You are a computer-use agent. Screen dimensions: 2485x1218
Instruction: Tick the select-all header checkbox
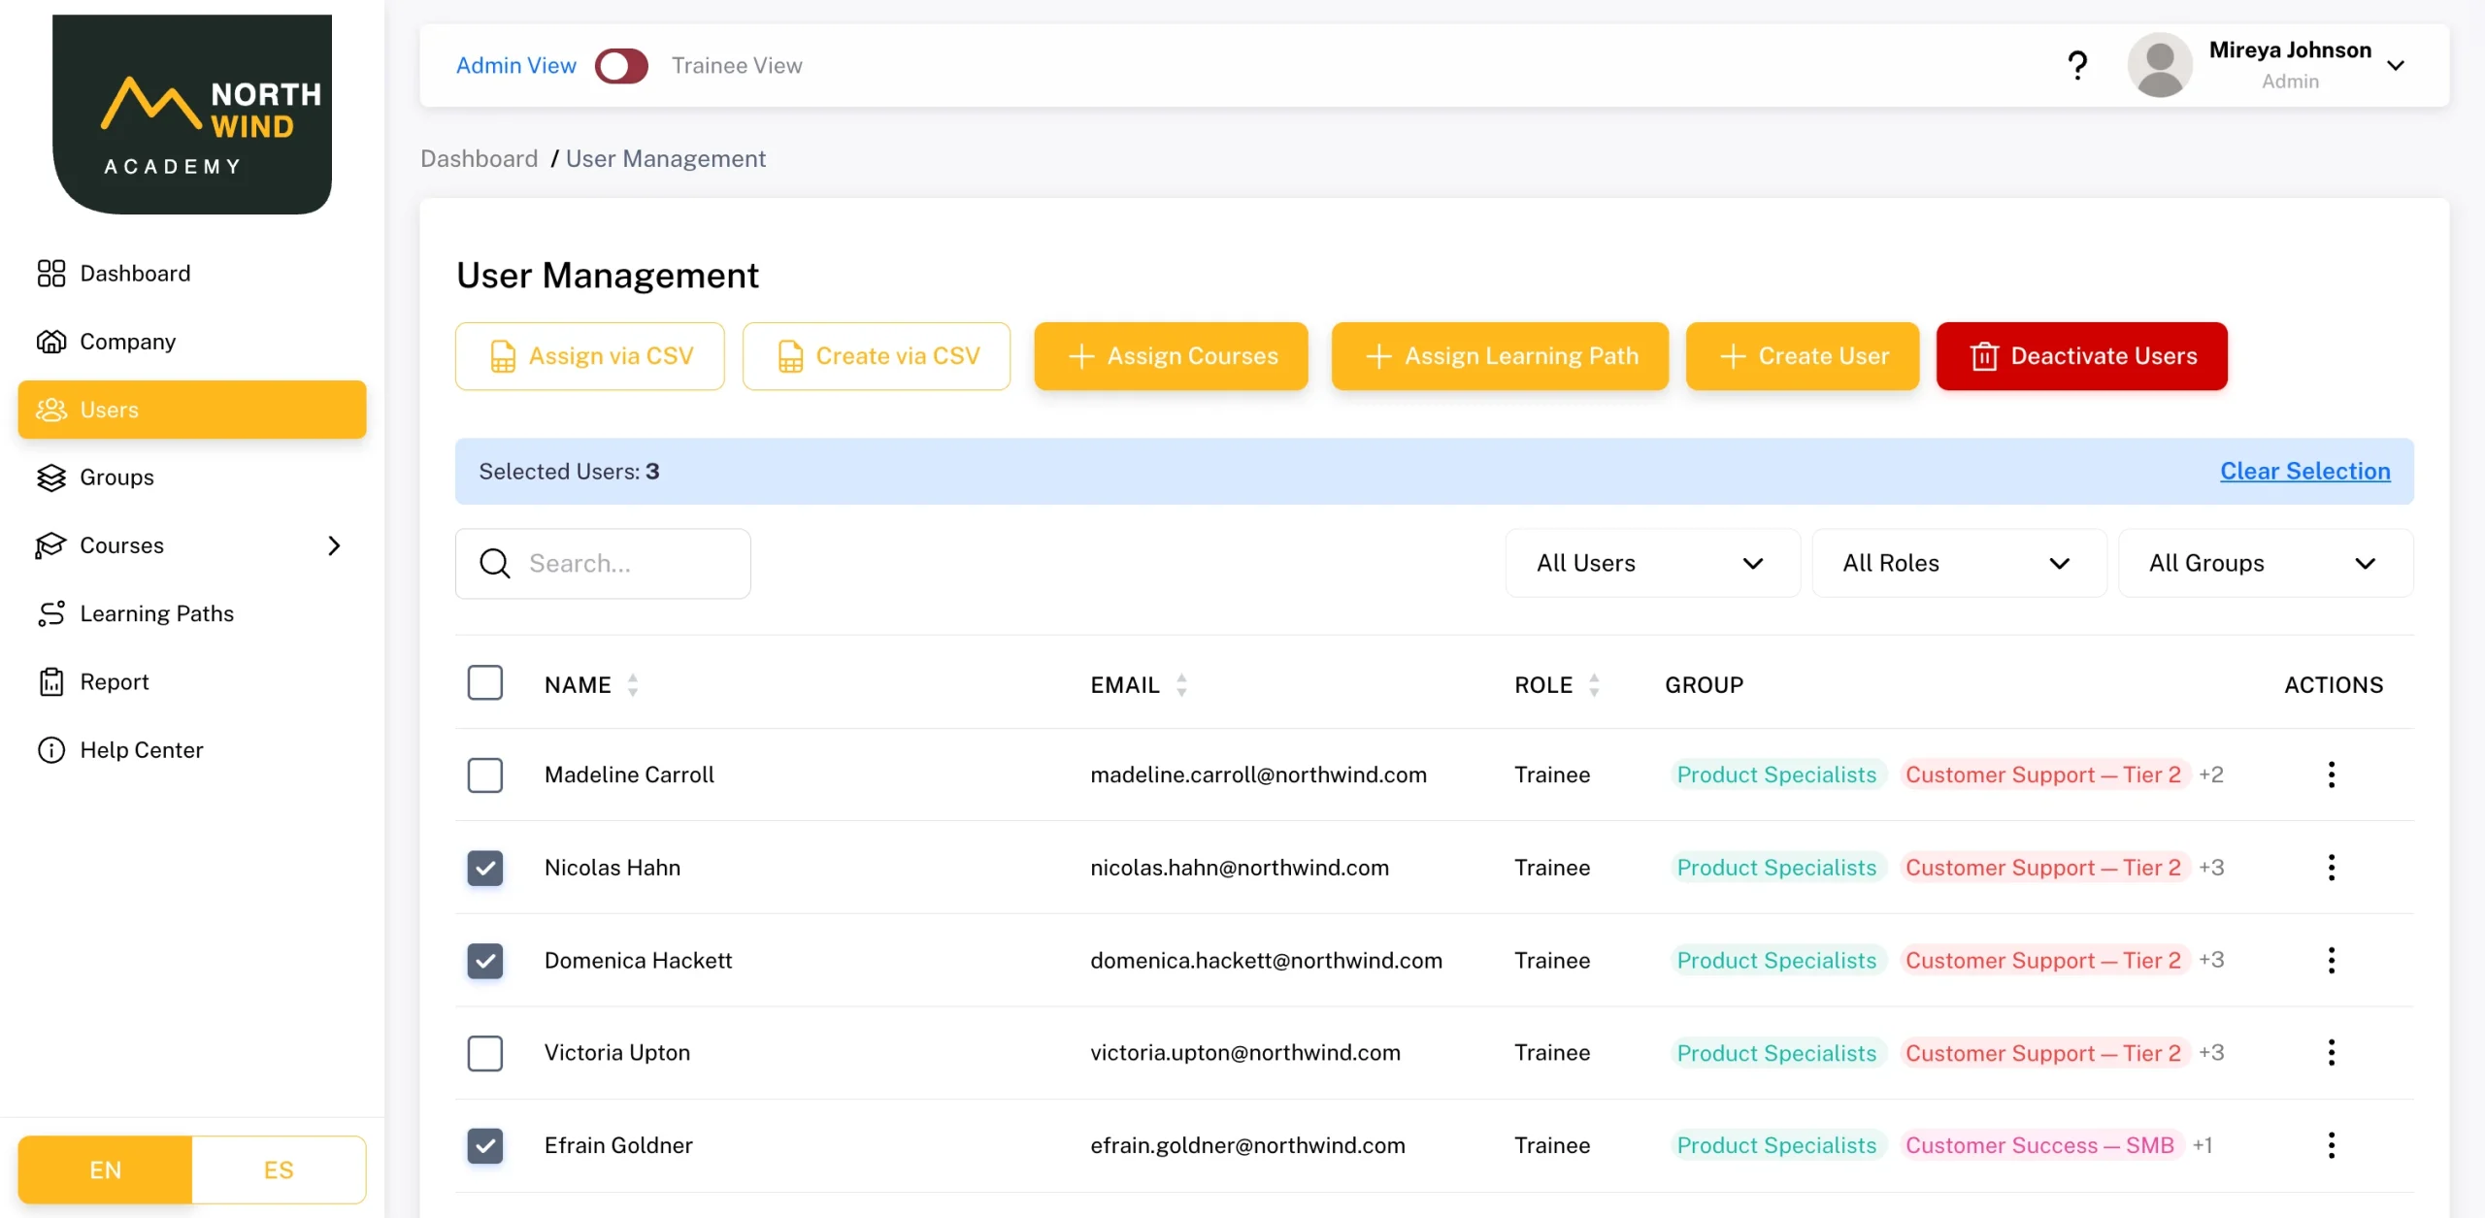coord(484,683)
